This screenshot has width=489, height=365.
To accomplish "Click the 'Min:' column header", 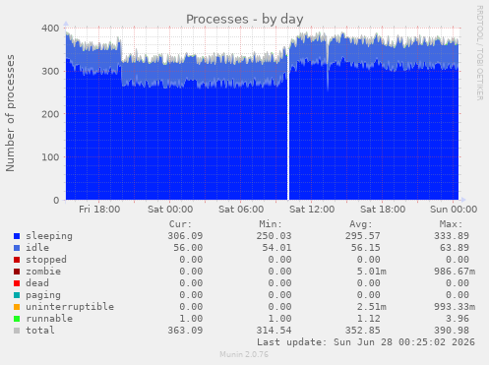I will [271, 224].
